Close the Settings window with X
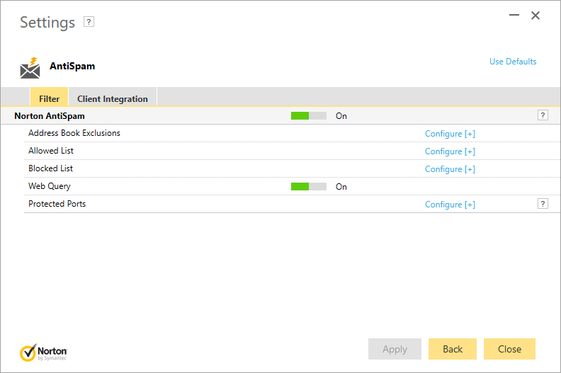This screenshot has width=561, height=373. pyautogui.click(x=535, y=16)
